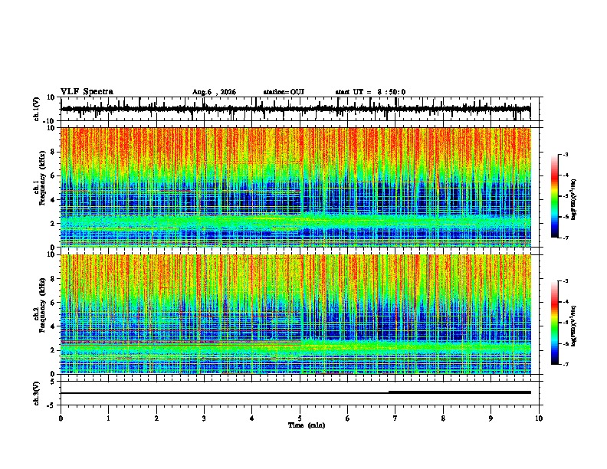Click the ch.2 spectrogram panel
Viewport: 607px width, 469px height.
pyautogui.click(x=300, y=314)
